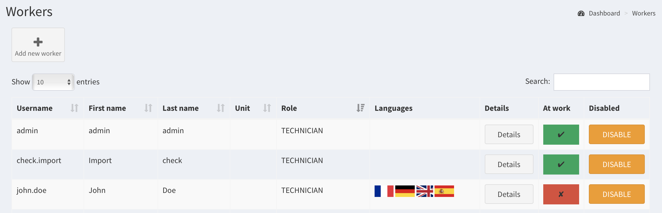Click the UK flag for john.doe
The width and height of the screenshot is (662, 213).
(425, 191)
